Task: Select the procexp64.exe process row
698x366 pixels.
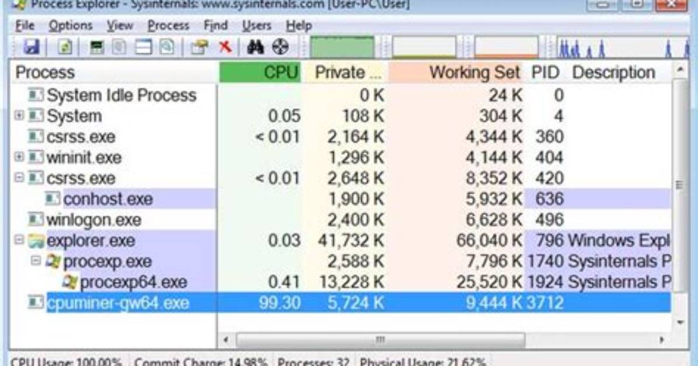Action: point(341,282)
